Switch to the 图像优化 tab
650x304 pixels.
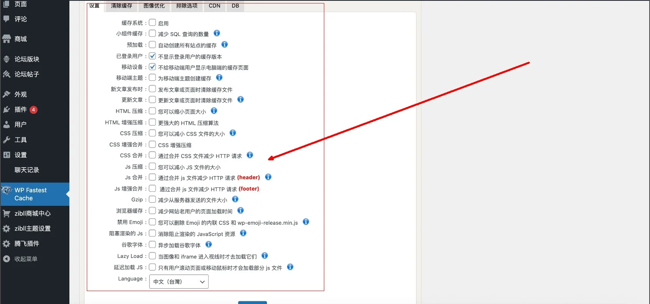pos(154,6)
